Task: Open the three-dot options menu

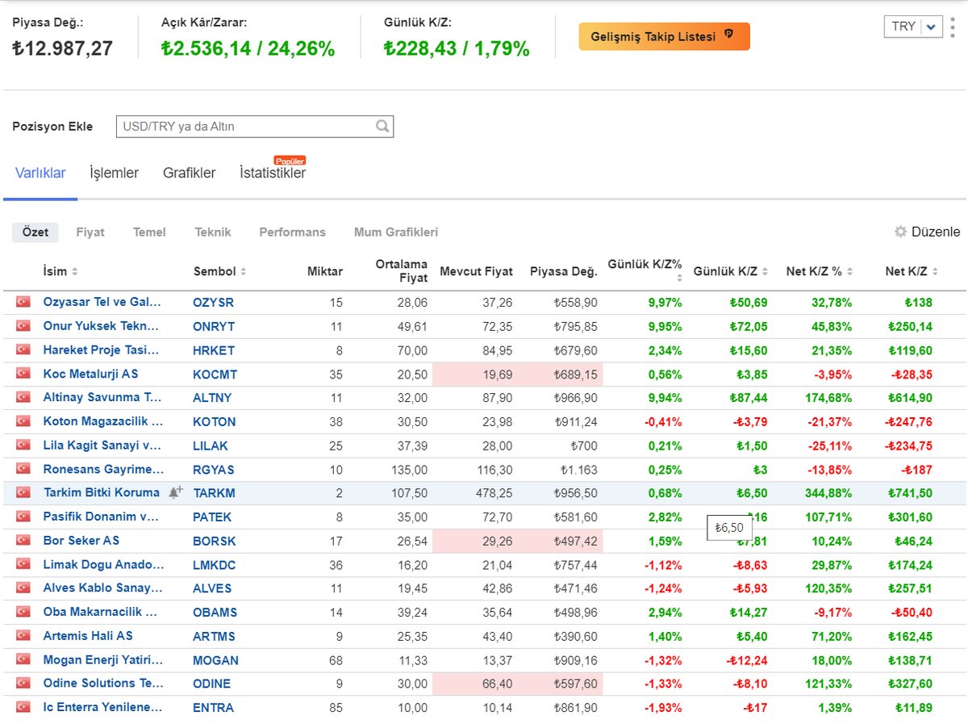Action: (x=953, y=27)
